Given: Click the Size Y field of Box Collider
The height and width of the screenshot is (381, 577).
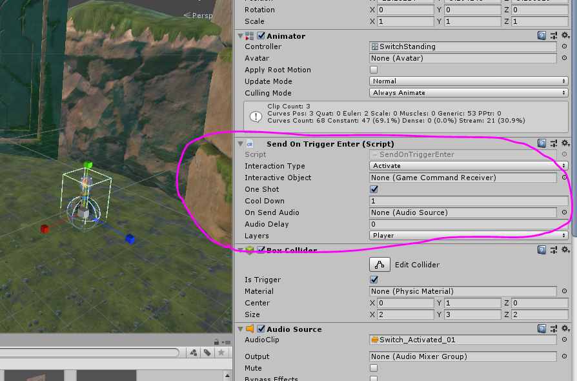Looking at the screenshot, I should point(472,314).
